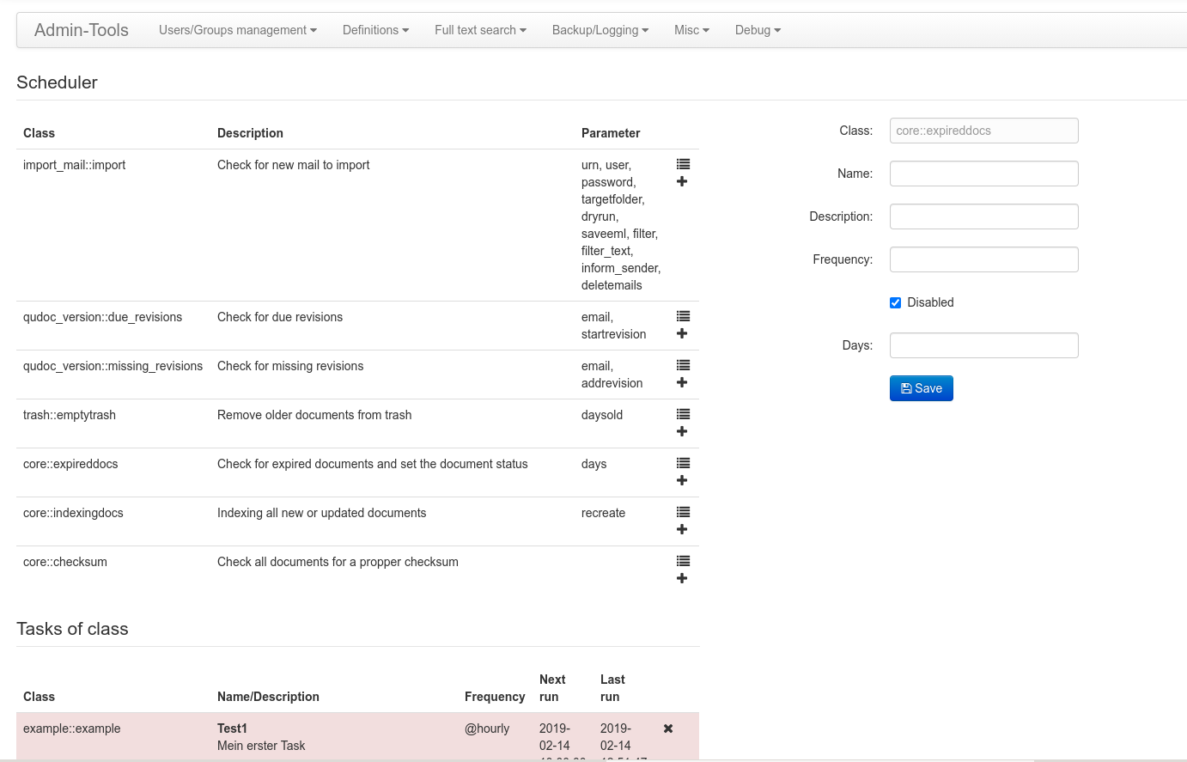Uncheck the Disabled checkbox
The image size is (1187, 762).
pyautogui.click(x=895, y=302)
